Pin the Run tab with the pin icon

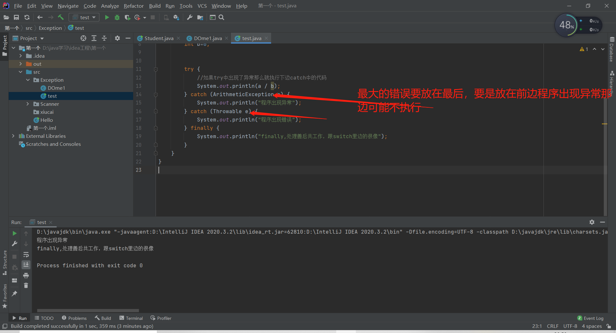click(14, 293)
